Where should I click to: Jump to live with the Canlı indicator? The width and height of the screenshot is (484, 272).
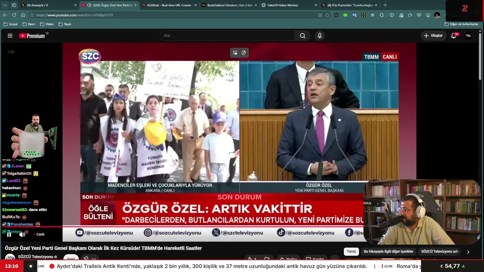tap(39, 234)
